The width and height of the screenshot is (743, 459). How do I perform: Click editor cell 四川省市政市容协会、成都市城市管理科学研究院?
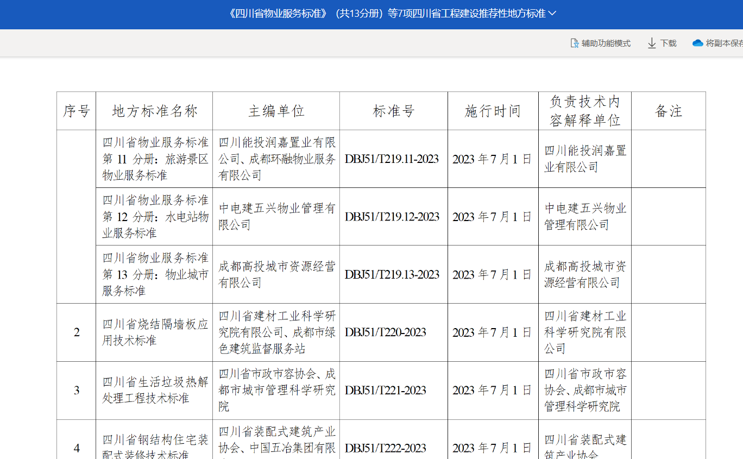[276, 391]
